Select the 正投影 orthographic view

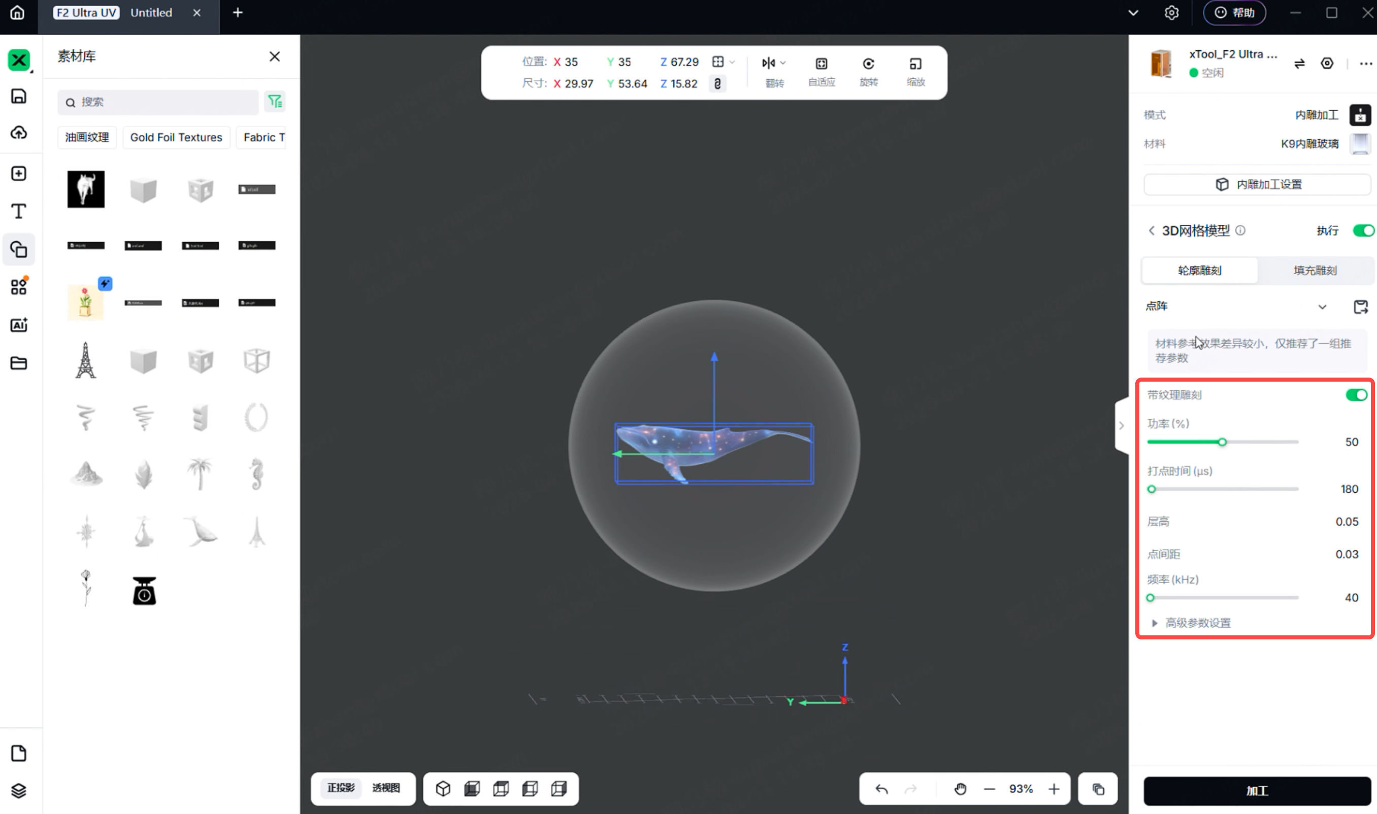[x=341, y=788]
